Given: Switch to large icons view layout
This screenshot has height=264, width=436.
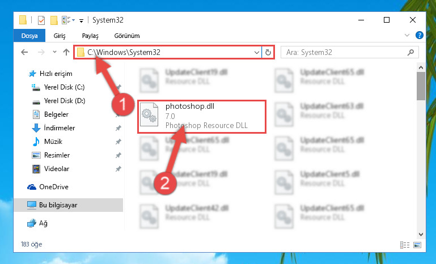Looking at the screenshot, I should [417, 245].
